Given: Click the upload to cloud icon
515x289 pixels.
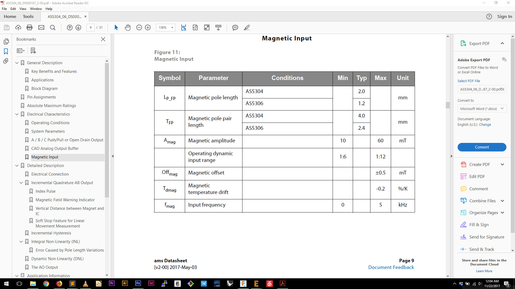Looking at the screenshot, I should [x=18, y=28].
